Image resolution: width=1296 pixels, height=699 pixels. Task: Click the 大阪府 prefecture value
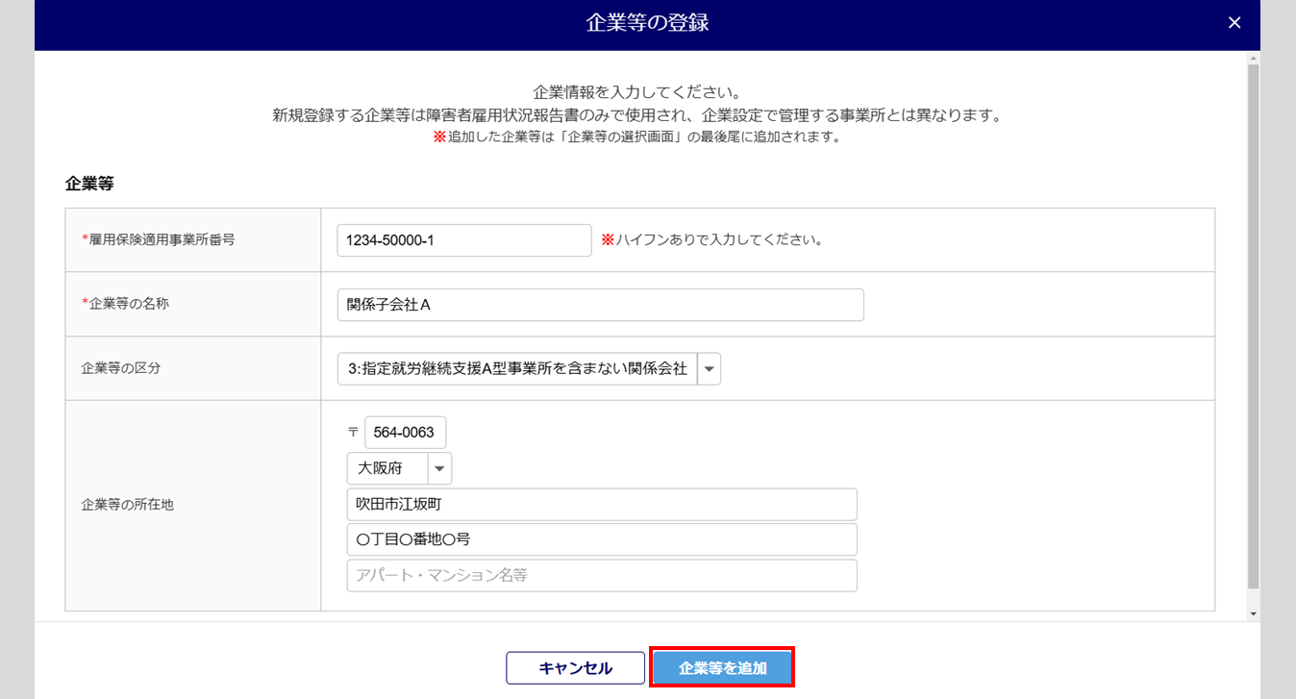click(387, 469)
